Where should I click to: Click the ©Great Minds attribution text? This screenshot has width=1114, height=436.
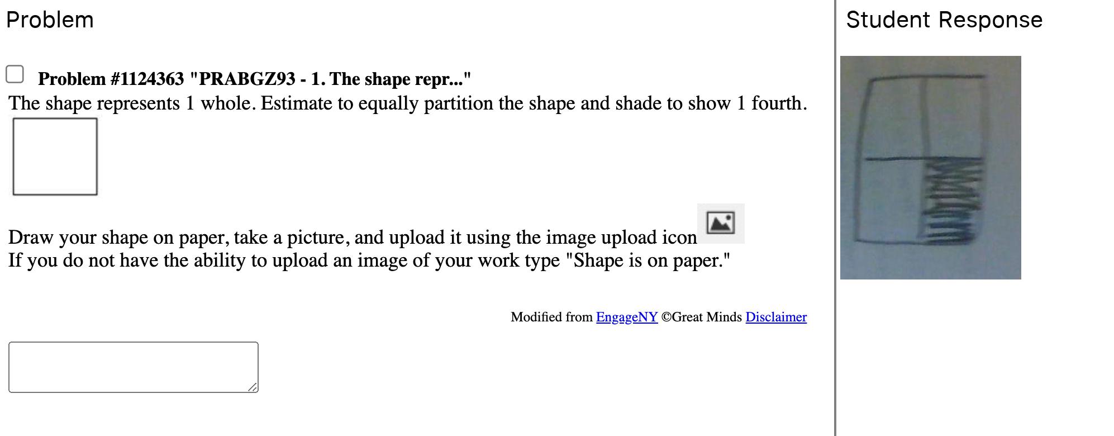pos(701,317)
